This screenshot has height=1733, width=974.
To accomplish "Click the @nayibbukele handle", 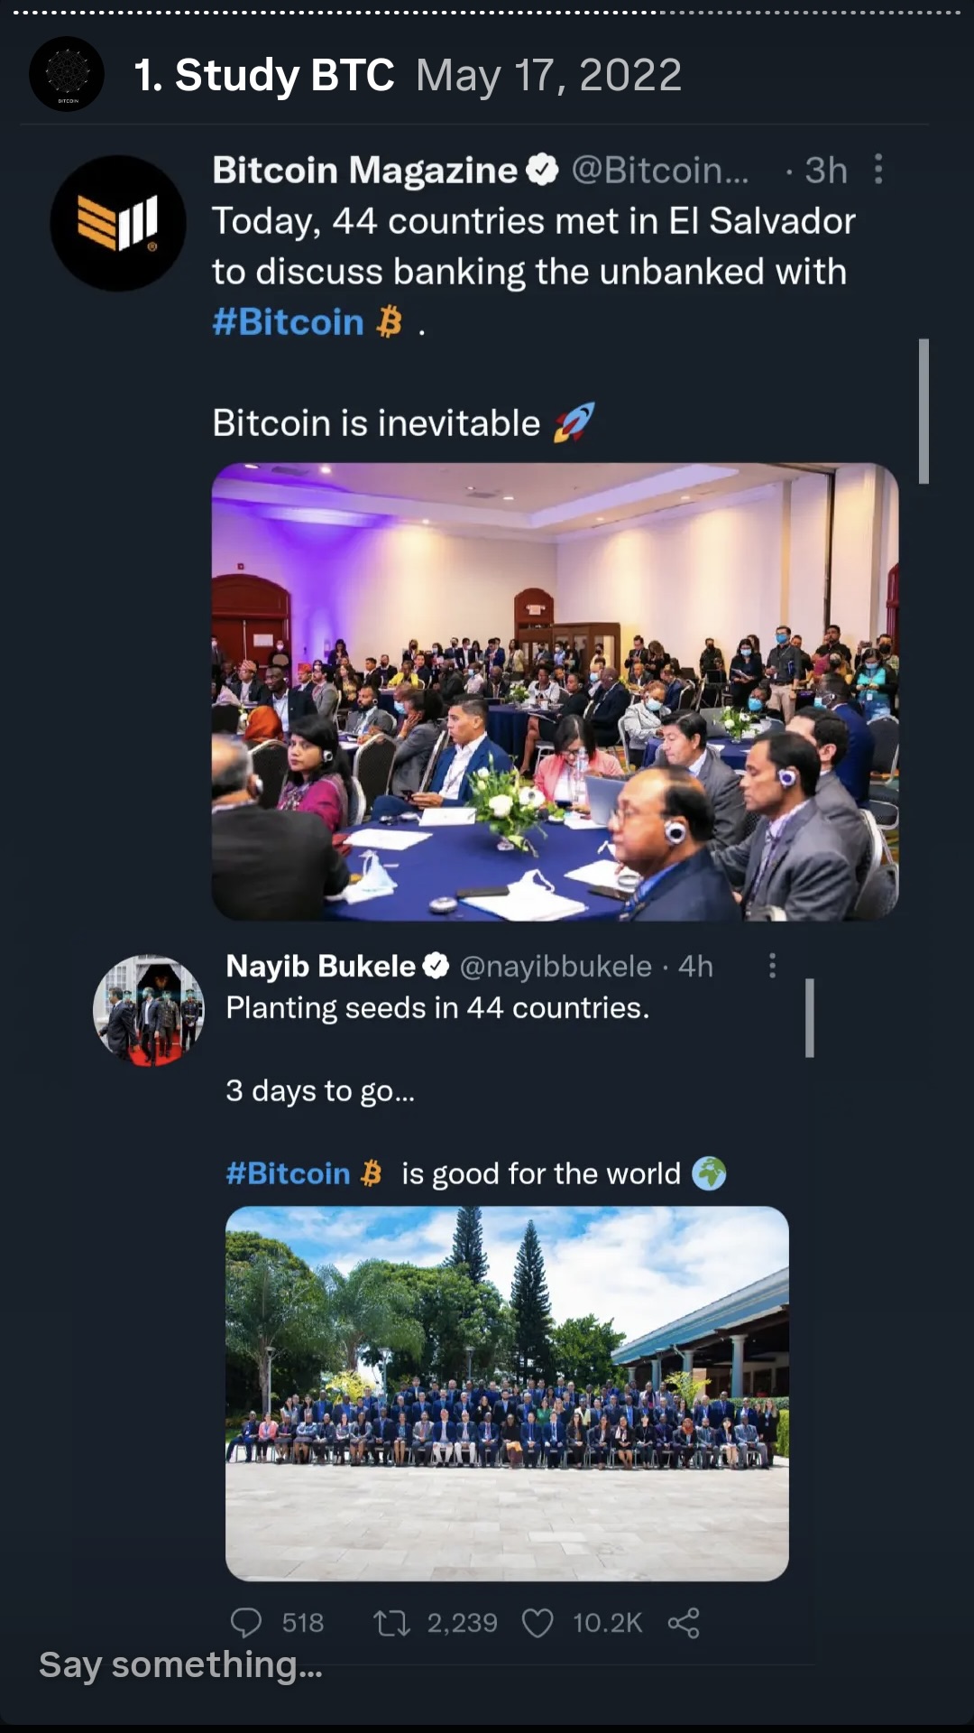I will point(556,966).
